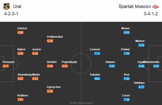
Task: Click Sobolev's N/A rating badge
Action: 97,79
